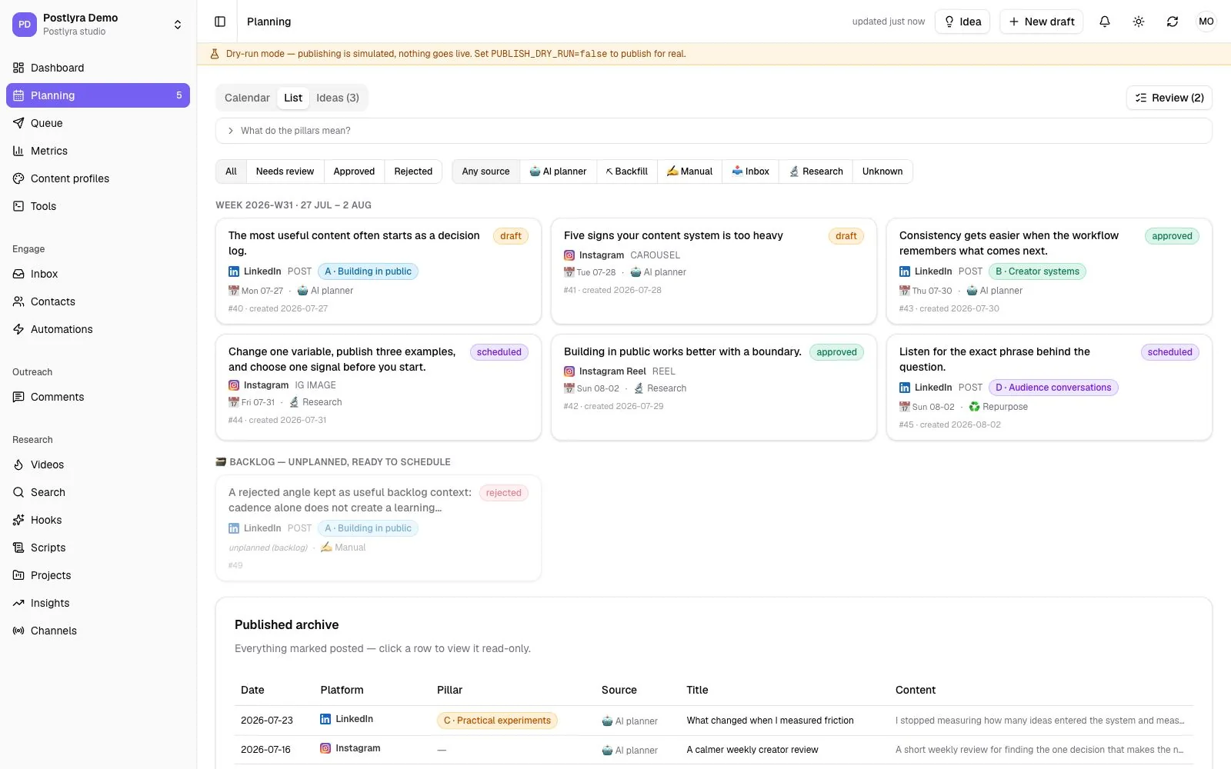Select Any source filter
The width and height of the screenshot is (1231, 769).
click(485, 171)
